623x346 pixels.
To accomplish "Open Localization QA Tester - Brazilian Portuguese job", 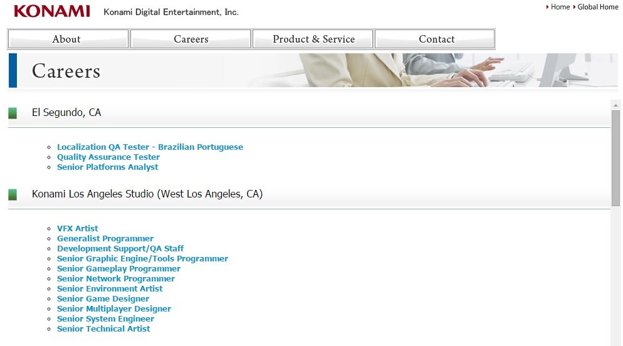I will click(x=150, y=147).
